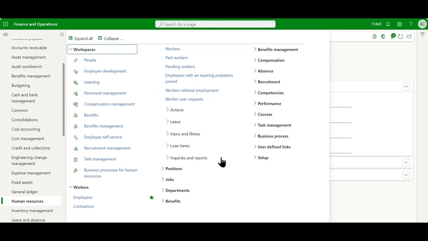Image resolution: width=428 pixels, height=241 pixels.
Task: Select General ledger module
Action: tap(24, 192)
